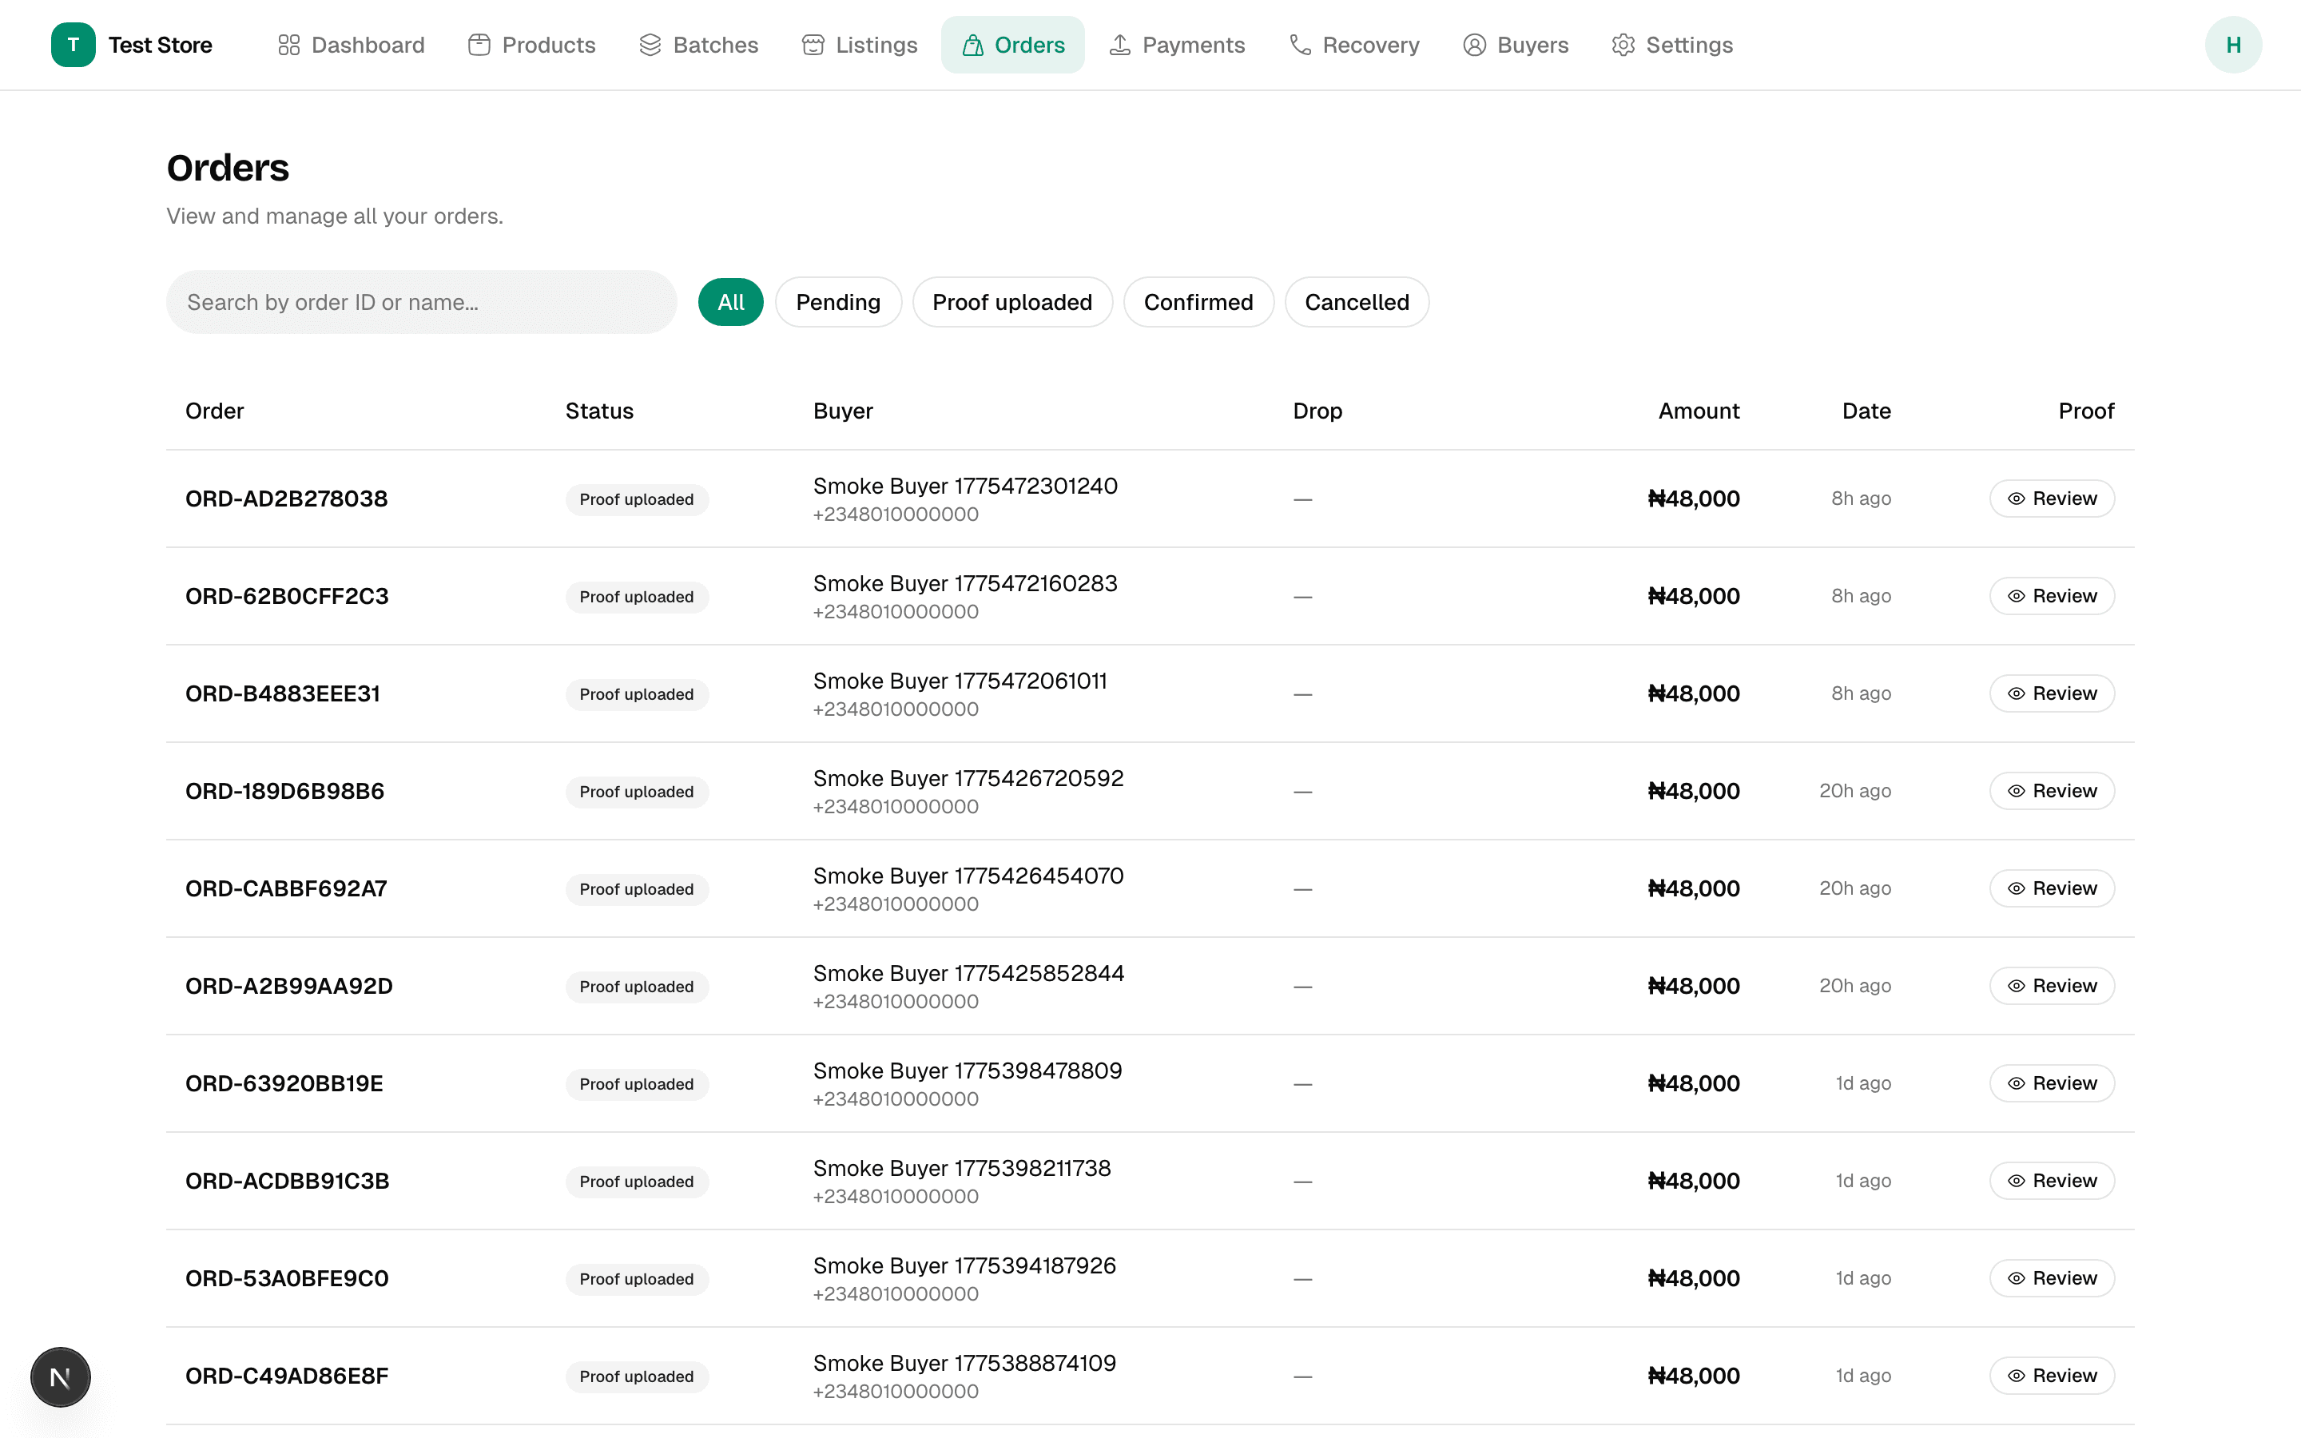Filter orders by Pending
Screen dimensions: 2301x1438
coord(837,303)
